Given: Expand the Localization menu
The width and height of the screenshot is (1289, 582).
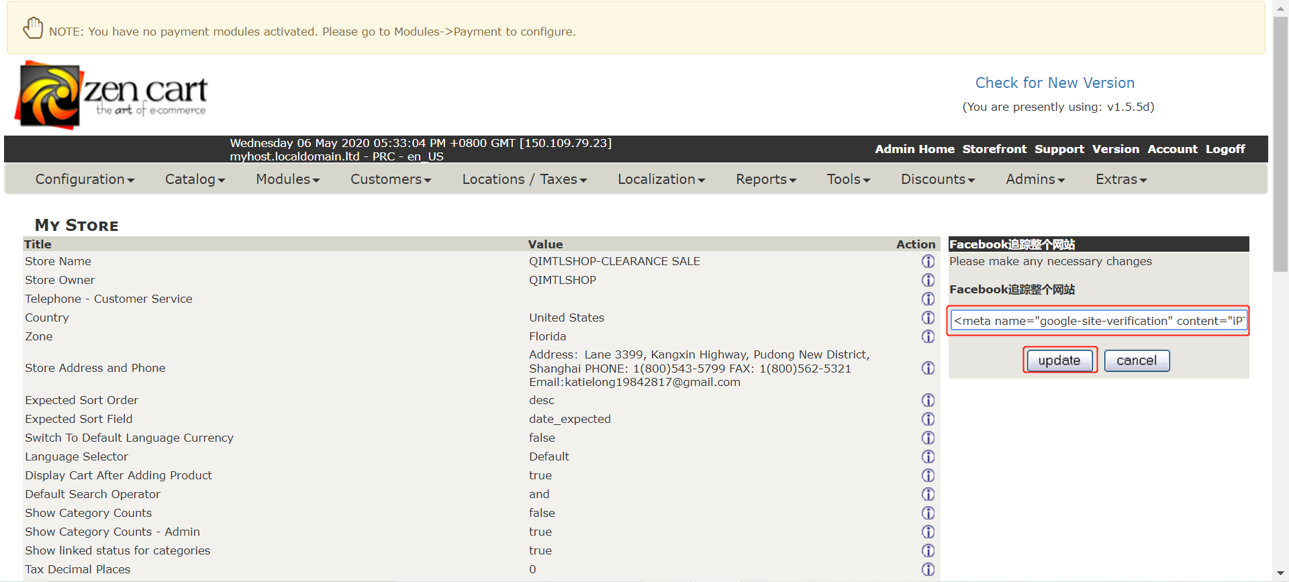Looking at the screenshot, I should coord(661,179).
